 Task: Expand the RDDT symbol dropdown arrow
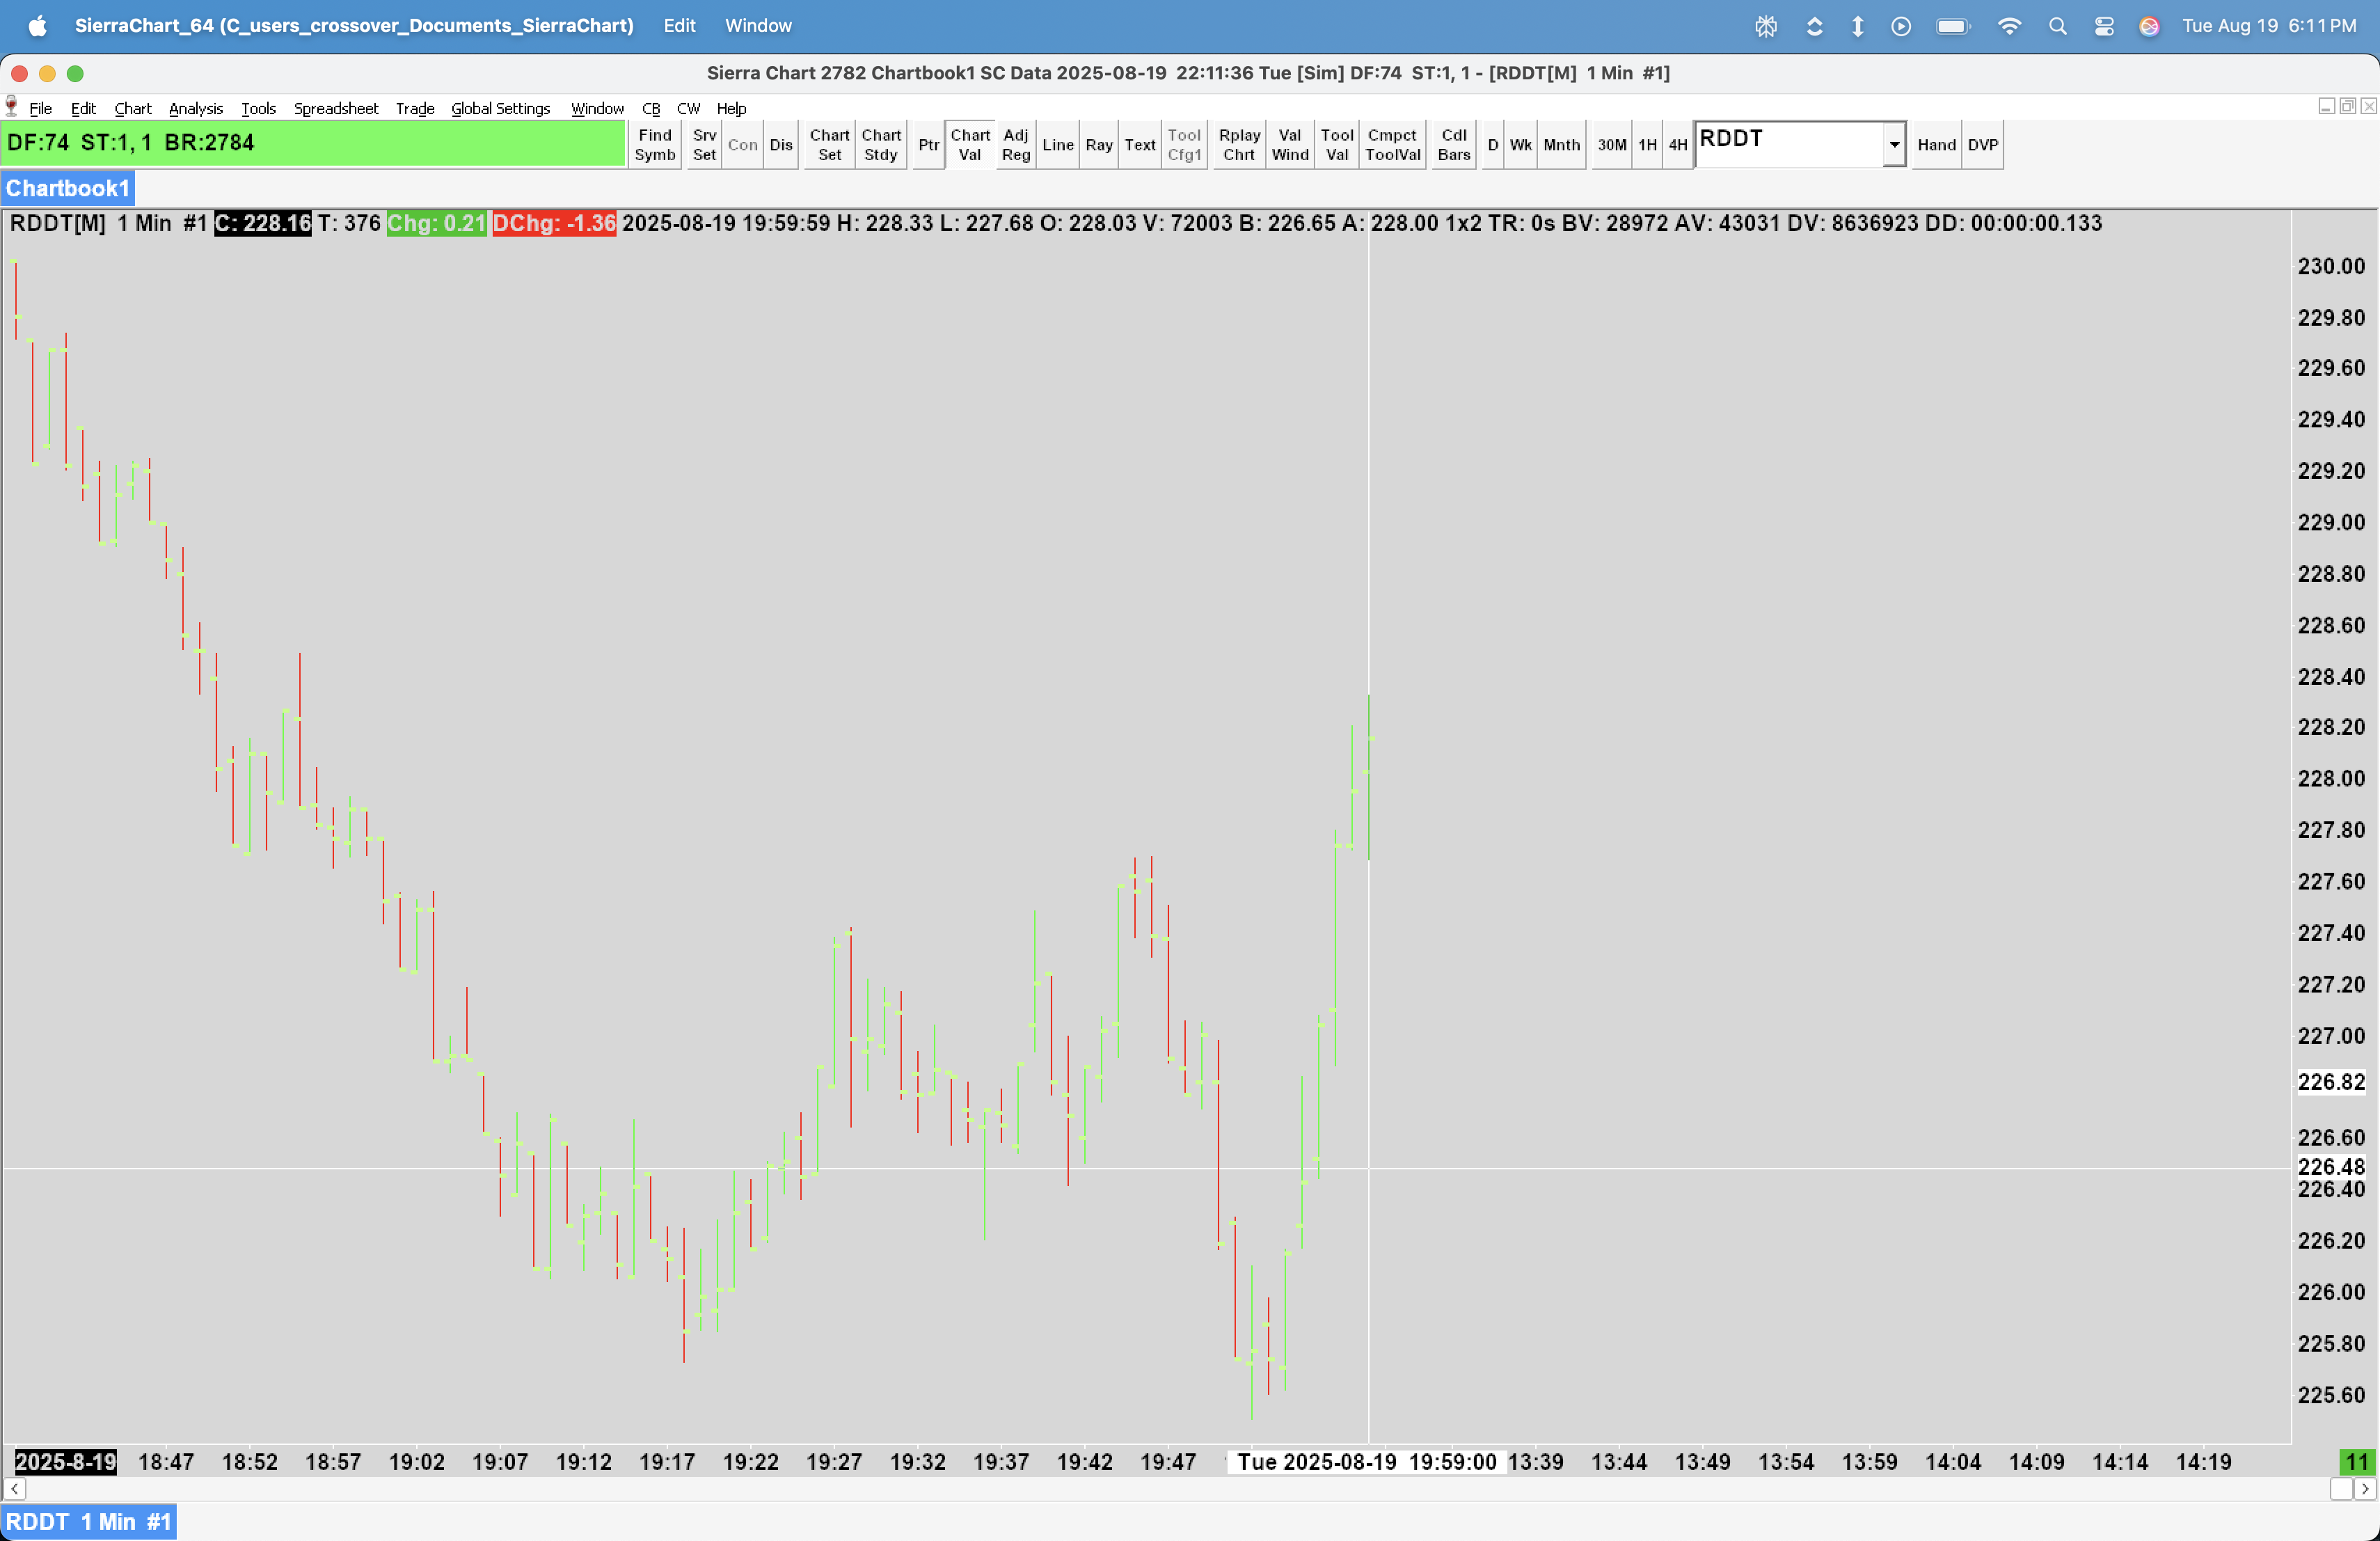click(x=1893, y=144)
